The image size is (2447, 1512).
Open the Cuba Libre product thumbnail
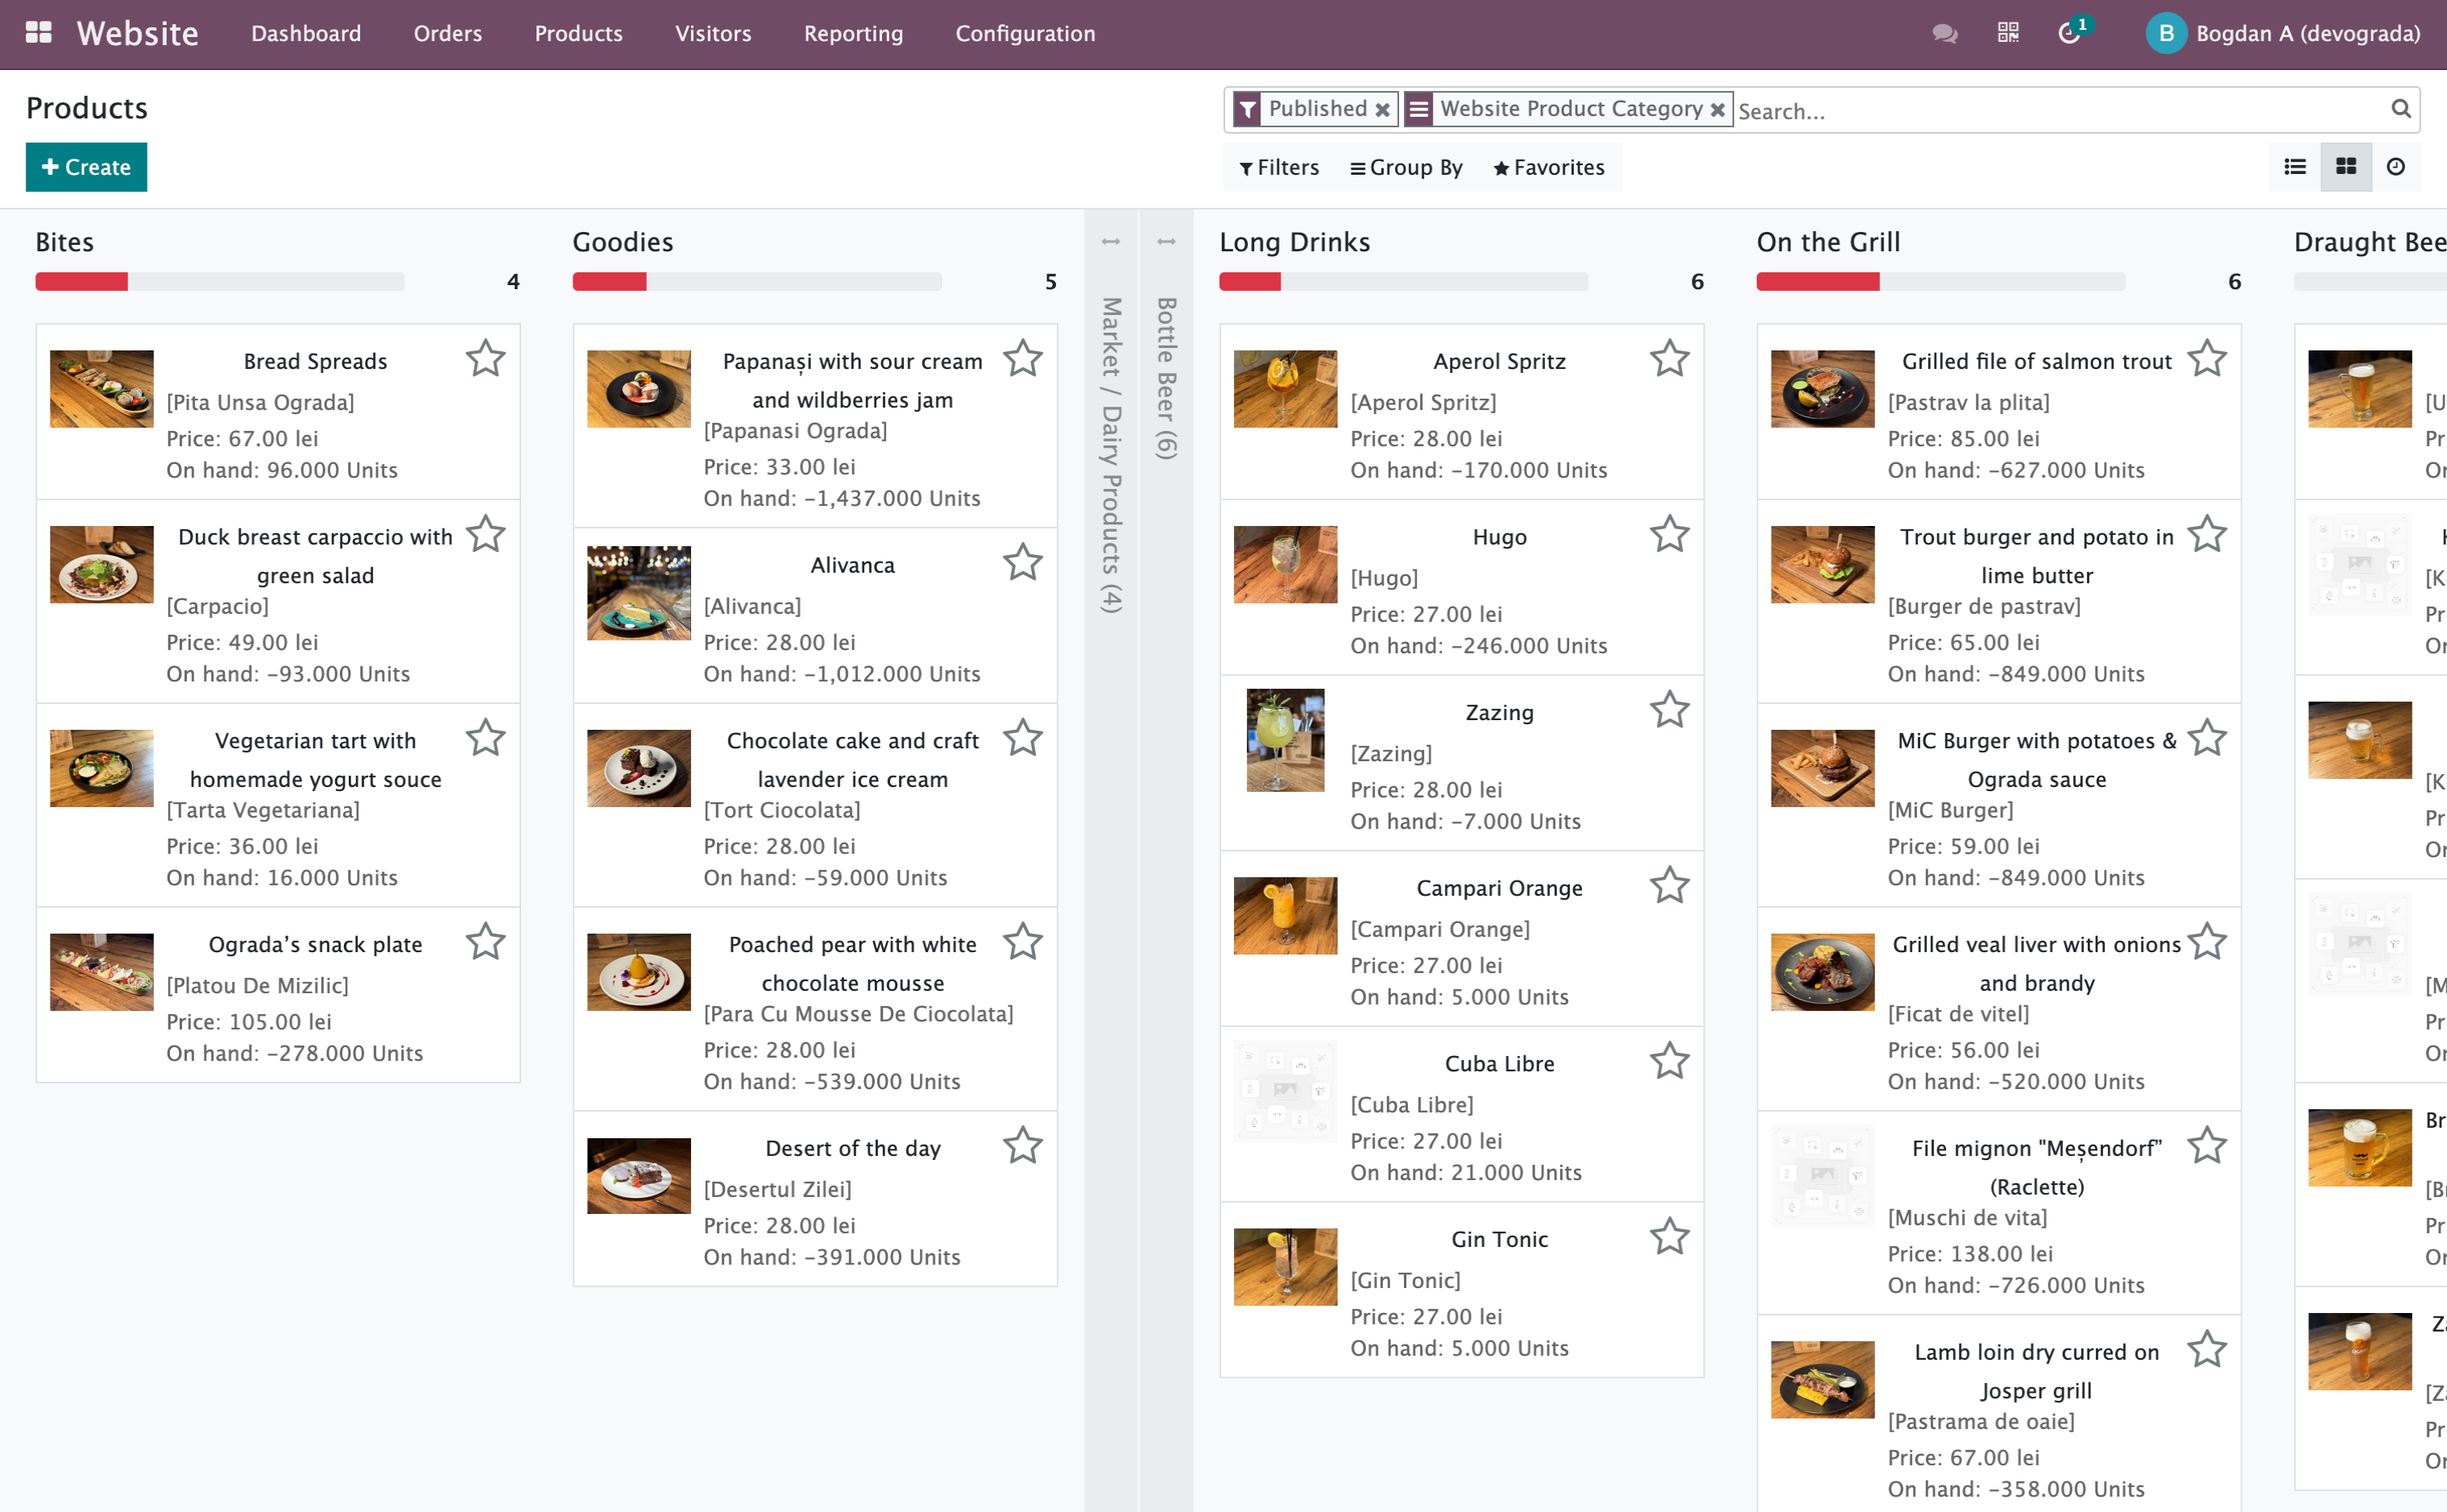(x=1285, y=1091)
